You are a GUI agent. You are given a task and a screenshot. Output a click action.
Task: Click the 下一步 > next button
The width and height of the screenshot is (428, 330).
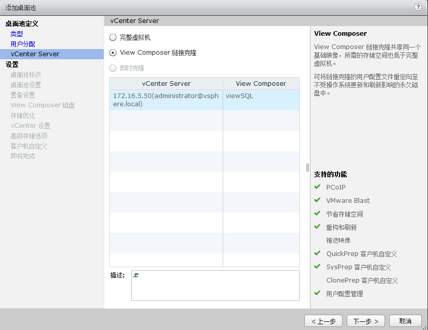[366, 321]
